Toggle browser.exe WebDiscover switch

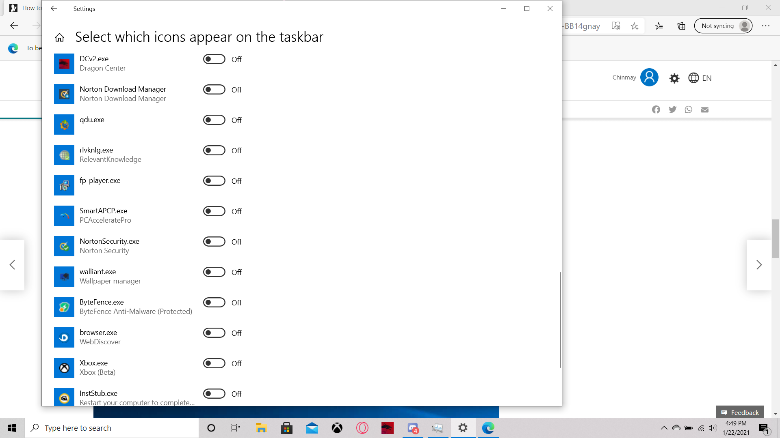point(214,333)
